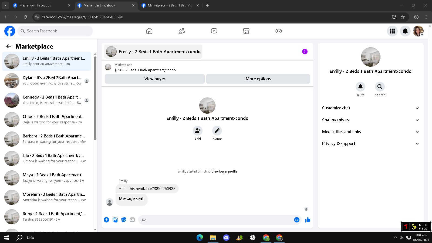Open the $850 2 Beds listing link
The height and width of the screenshot is (243, 432).
145,70
